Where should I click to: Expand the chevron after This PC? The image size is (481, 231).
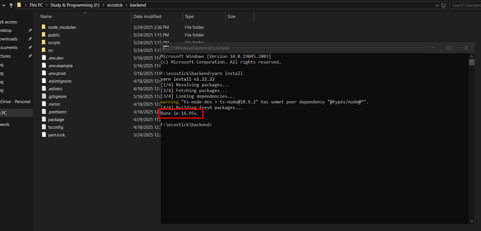[x=47, y=5]
